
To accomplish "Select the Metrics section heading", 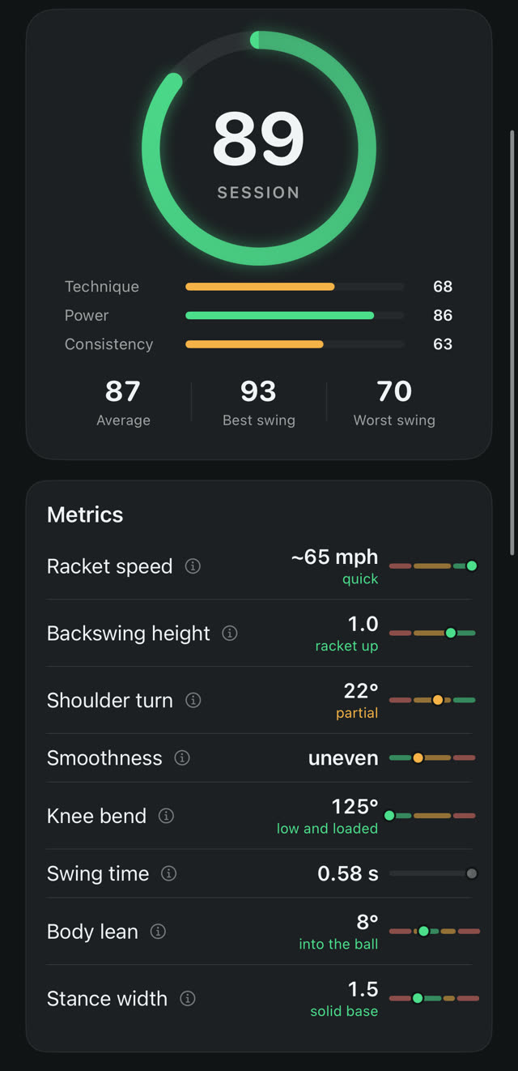I will [x=85, y=514].
